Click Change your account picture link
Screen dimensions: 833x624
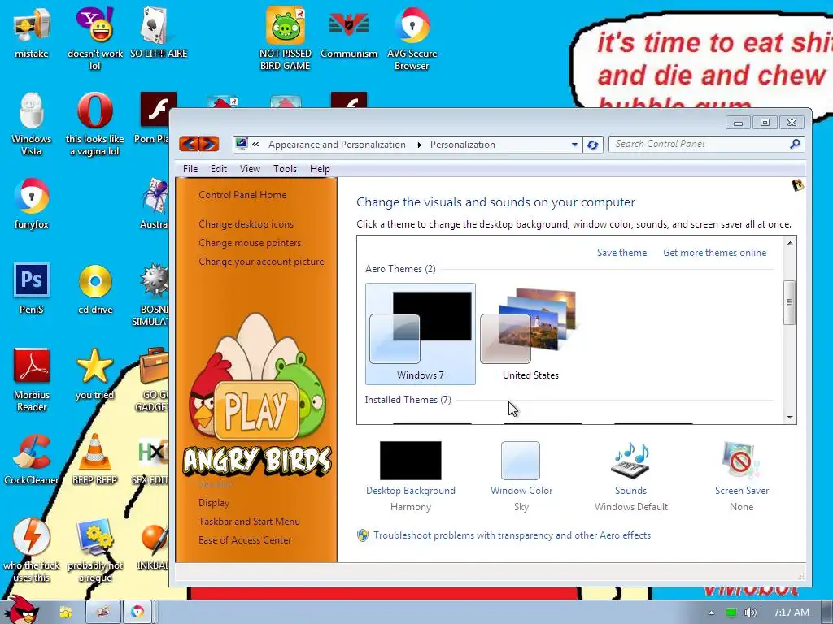coord(261,262)
